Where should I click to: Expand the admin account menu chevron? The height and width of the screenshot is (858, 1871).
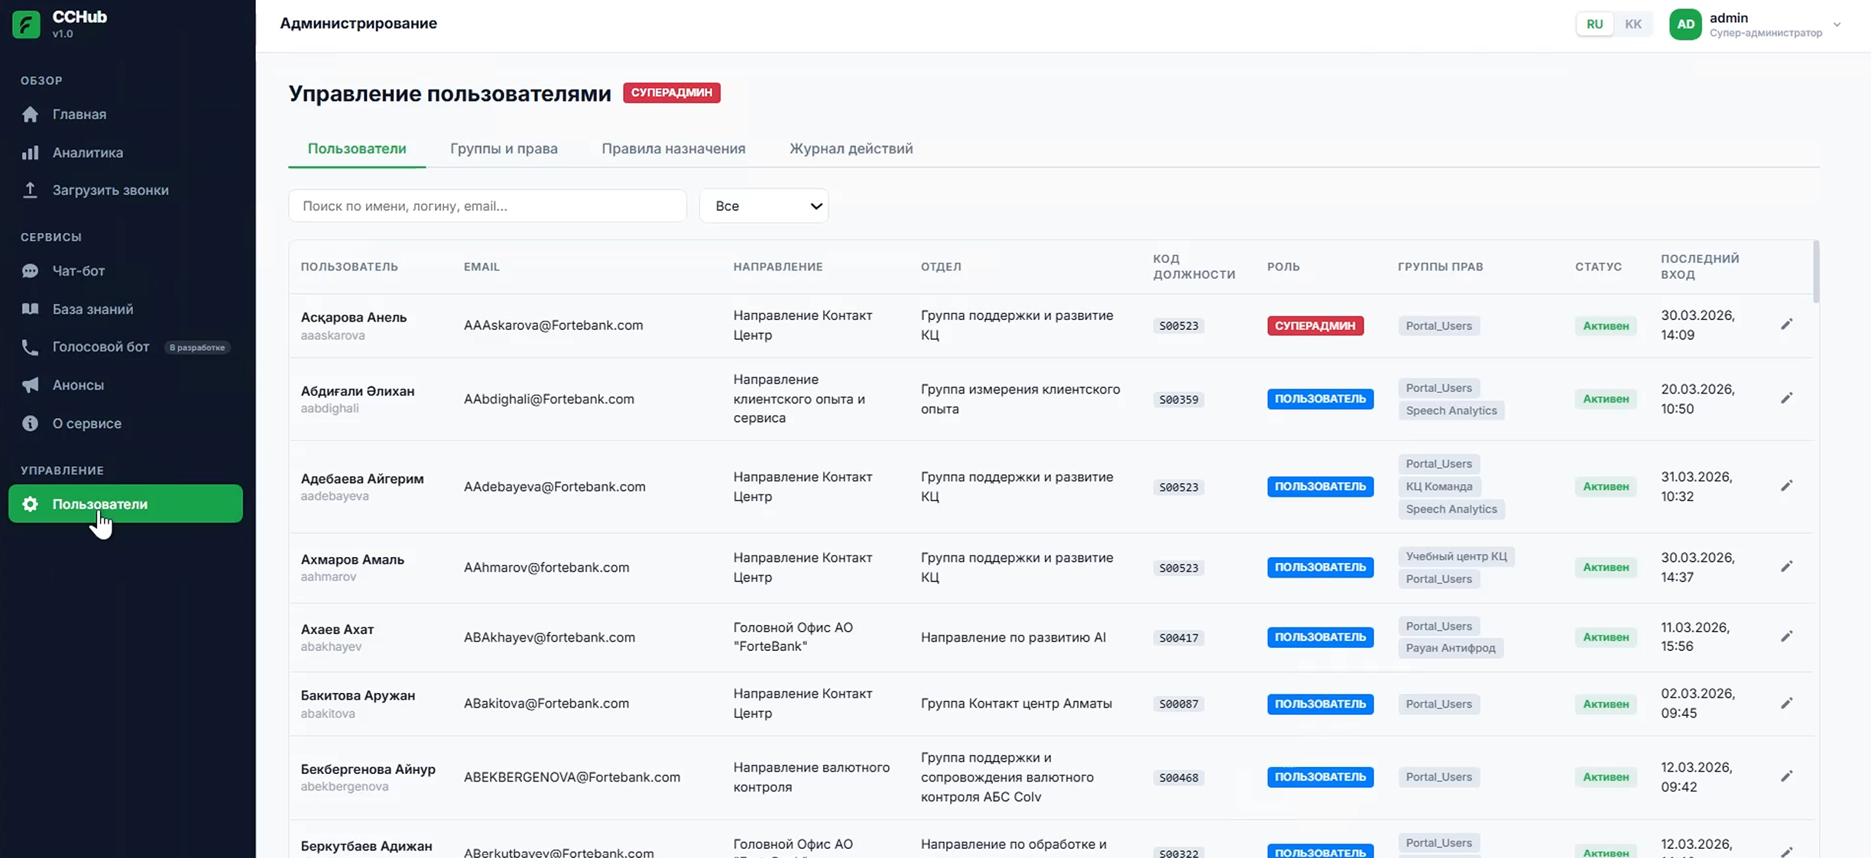[x=1837, y=24]
